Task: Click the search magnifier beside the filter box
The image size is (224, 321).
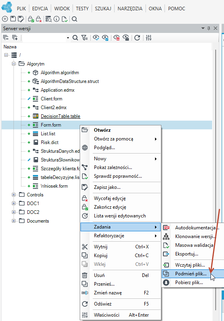Action: pyautogui.click(x=75, y=38)
